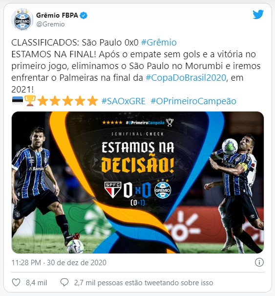This screenshot has height=296, width=275.
Task: Open the #OPrimeiroCampeão hashtag link
Action: [193, 101]
